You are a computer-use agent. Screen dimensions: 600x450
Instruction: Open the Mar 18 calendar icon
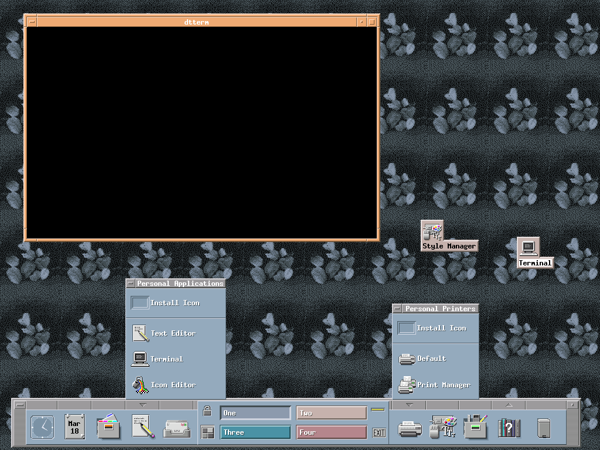coord(74,427)
